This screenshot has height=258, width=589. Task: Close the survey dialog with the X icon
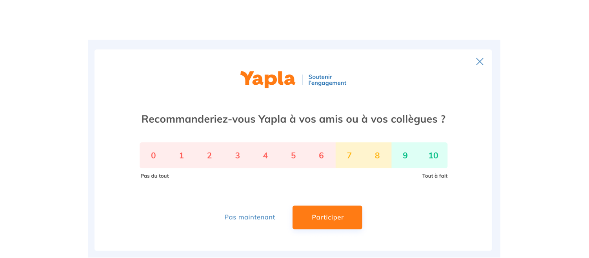(x=480, y=62)
